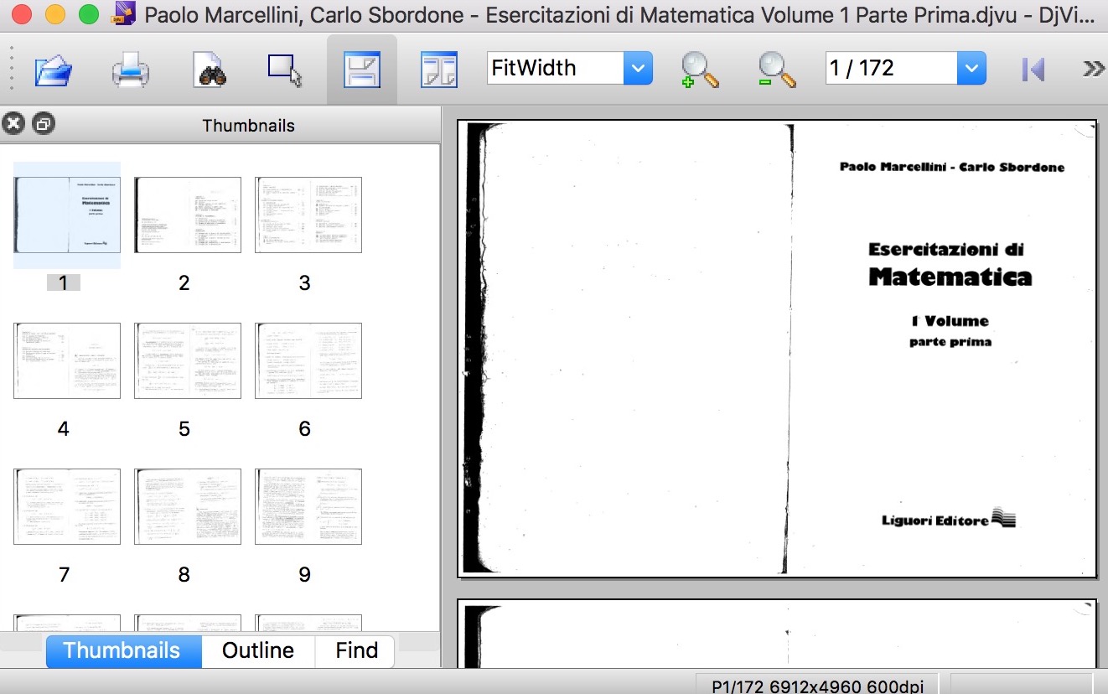
Task: Select page 9 thumbnail
Action: 308,507
